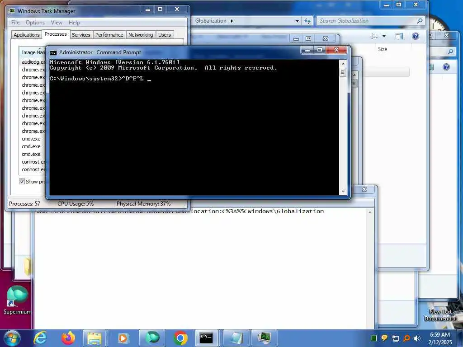
Task: Click the Change your view icon in Explorer
Action: 374,36
